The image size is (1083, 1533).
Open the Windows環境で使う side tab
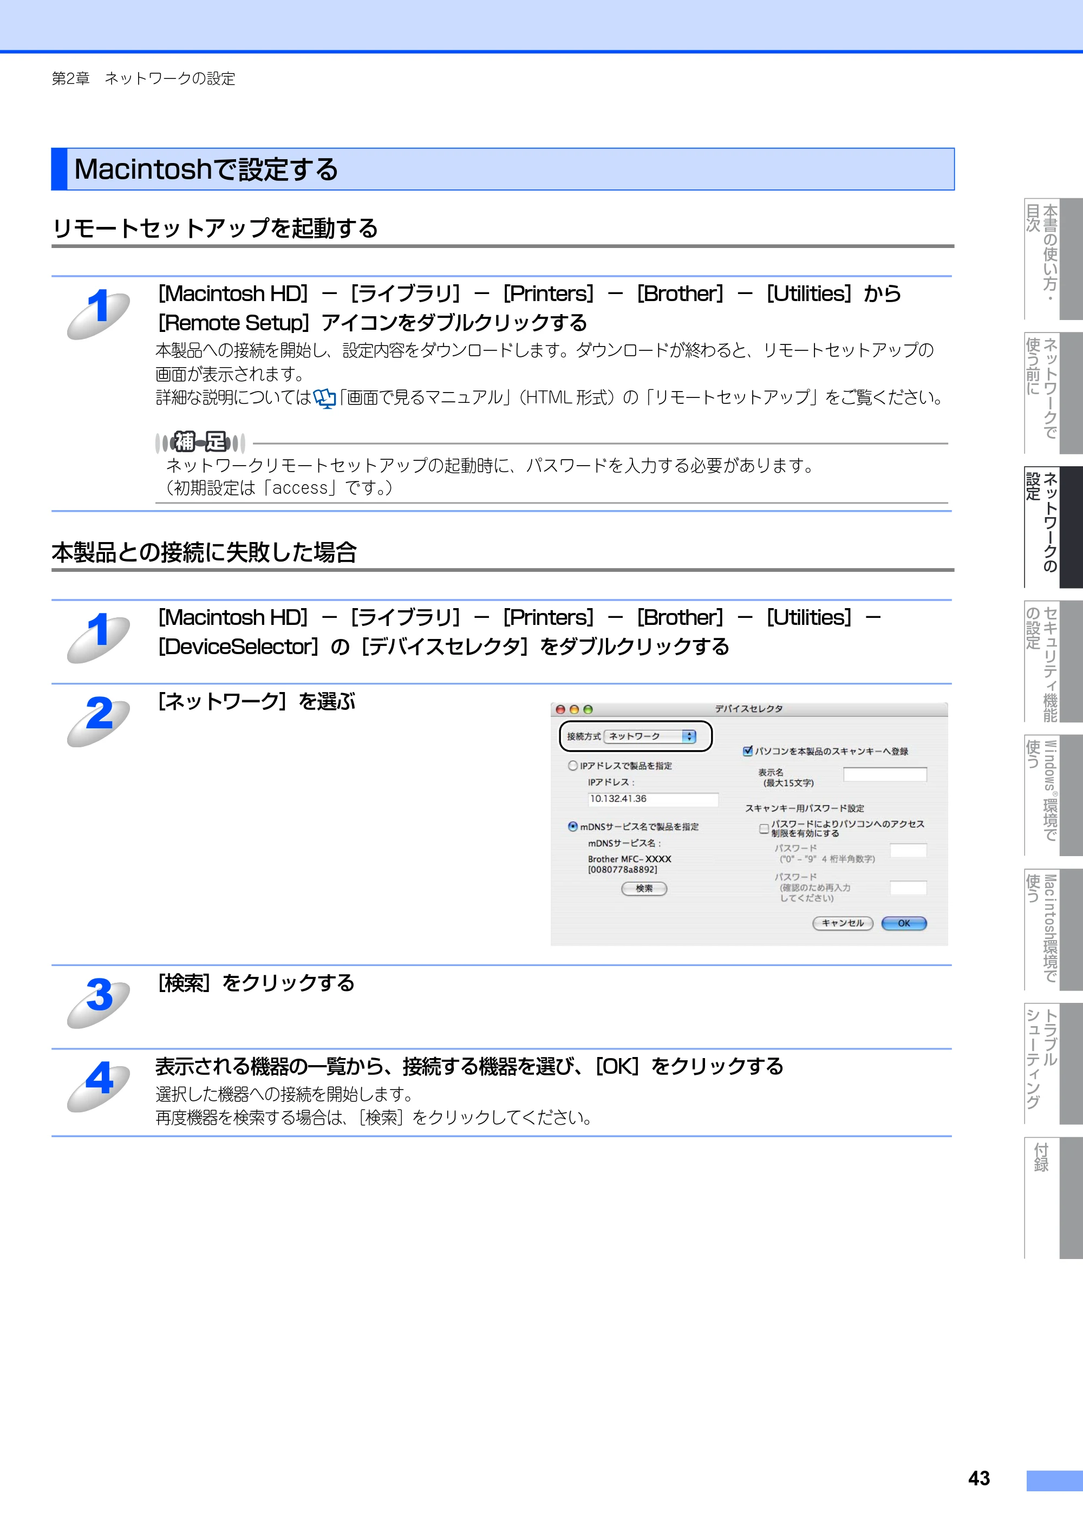[x=1053, y=795]
